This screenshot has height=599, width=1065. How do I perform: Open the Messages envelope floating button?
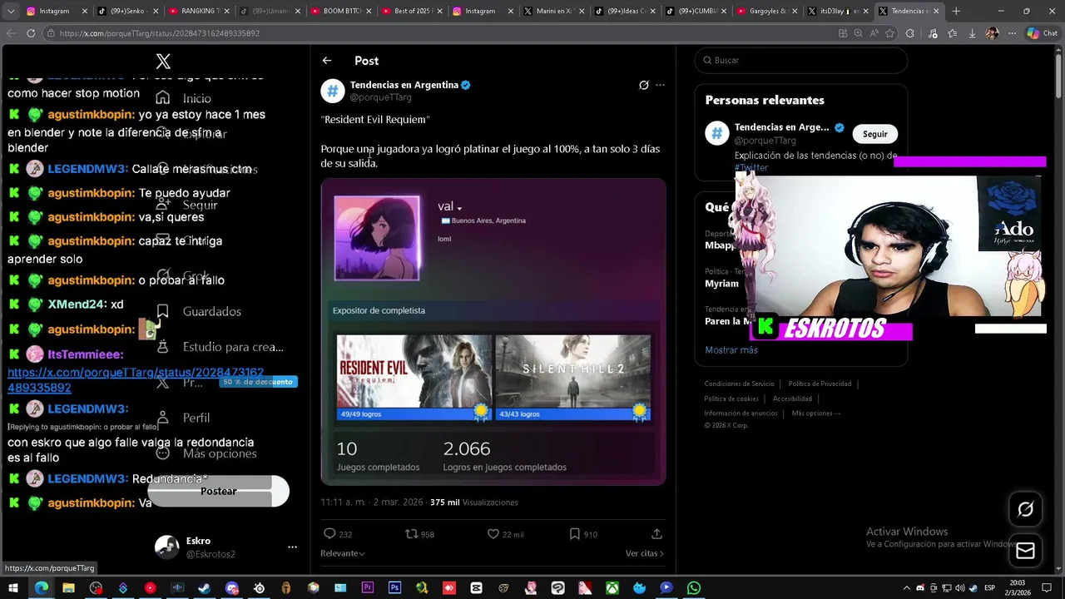point(1025,551)
